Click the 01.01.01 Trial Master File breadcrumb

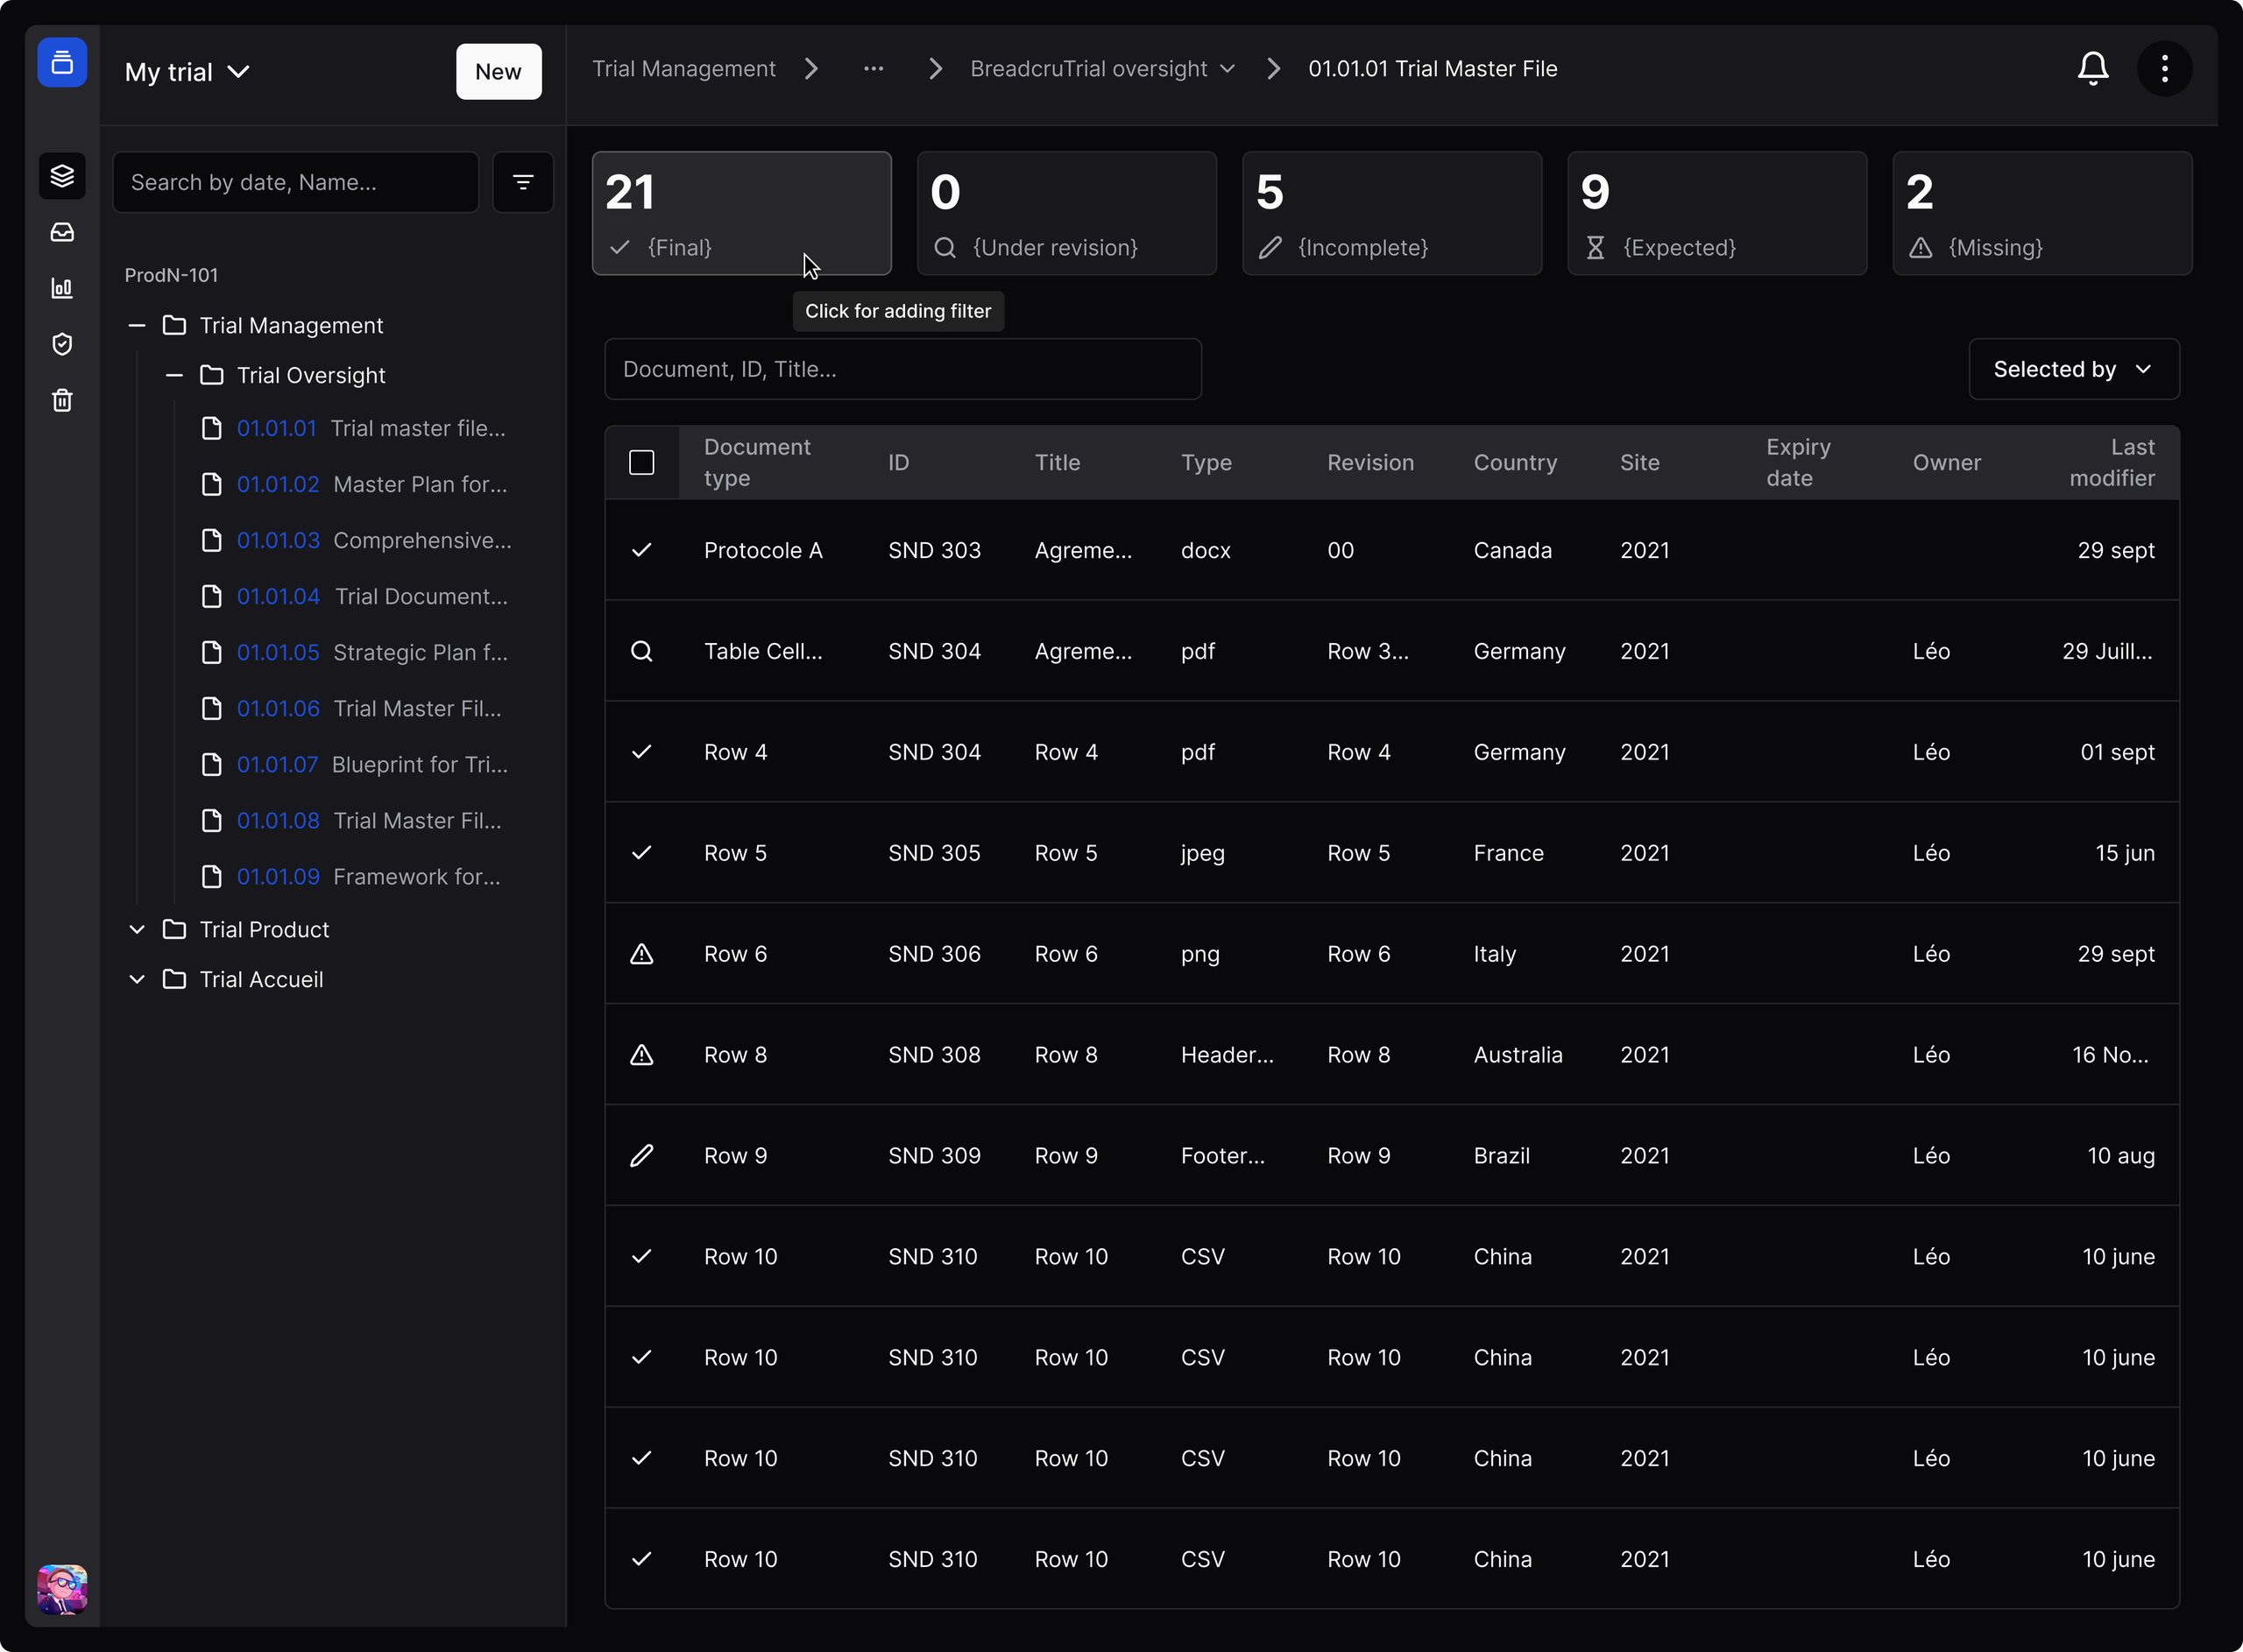point(1432,68)
